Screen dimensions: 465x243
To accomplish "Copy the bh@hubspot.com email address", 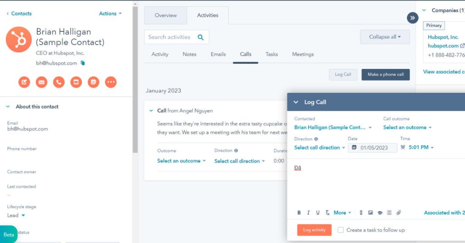I will point(83,63).
